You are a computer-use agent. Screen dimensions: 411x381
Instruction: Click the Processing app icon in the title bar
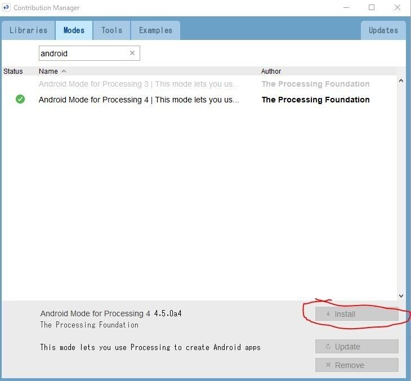pos(6,7)
